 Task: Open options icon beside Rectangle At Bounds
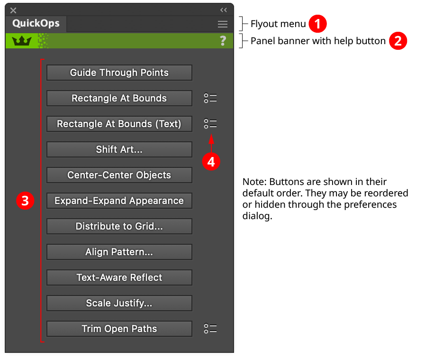(x=210, y=98)
